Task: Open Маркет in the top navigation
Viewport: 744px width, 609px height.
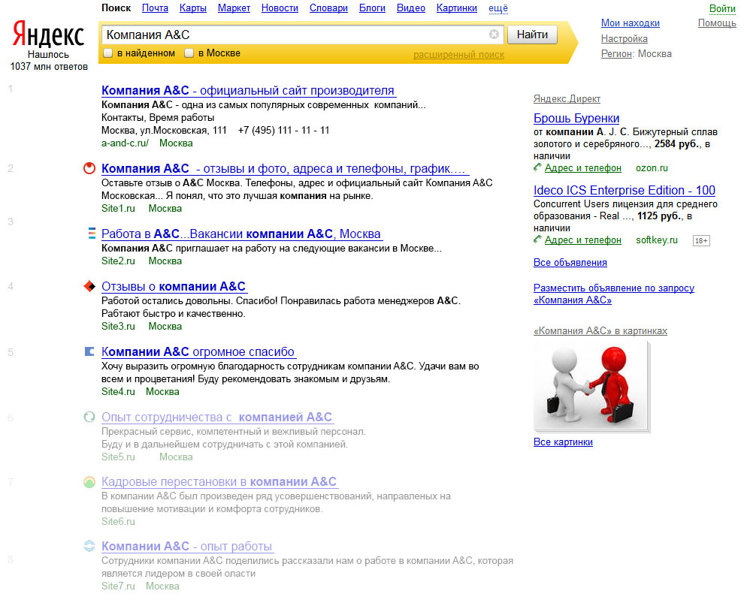Action: (234, 8)
